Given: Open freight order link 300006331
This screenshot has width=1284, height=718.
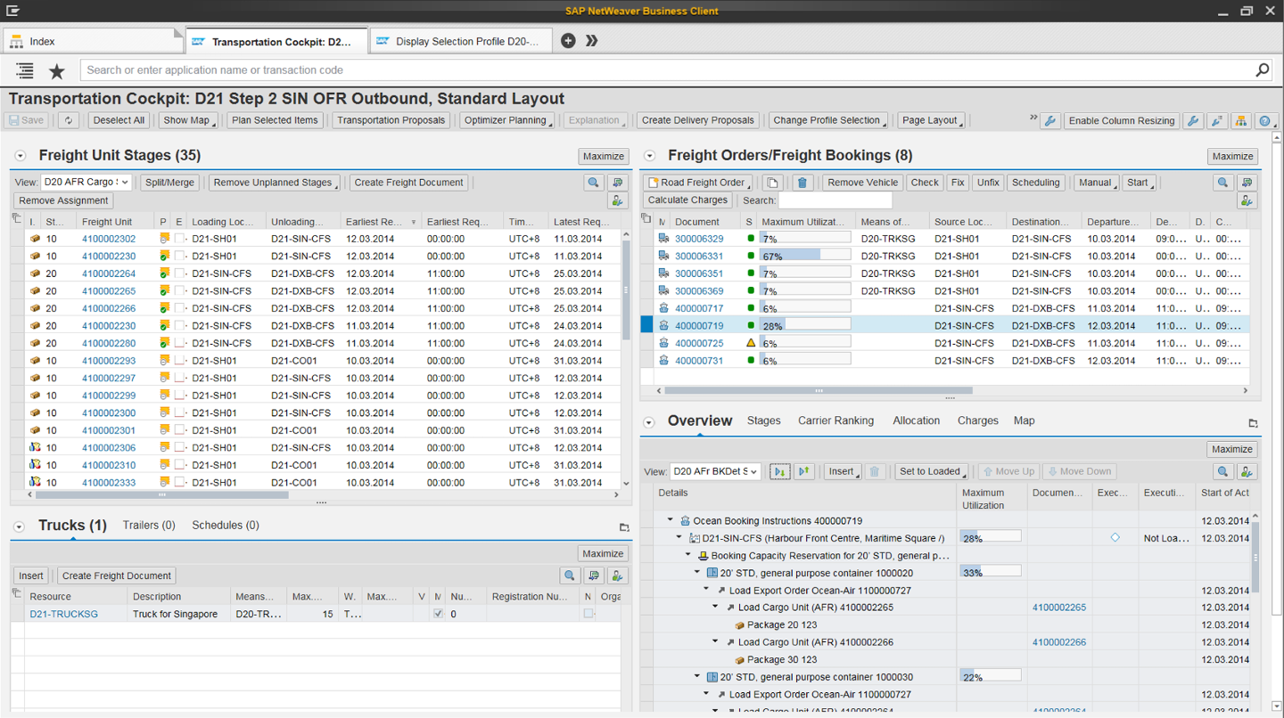Looking at the screenshot, I should (x=699, y=257).
